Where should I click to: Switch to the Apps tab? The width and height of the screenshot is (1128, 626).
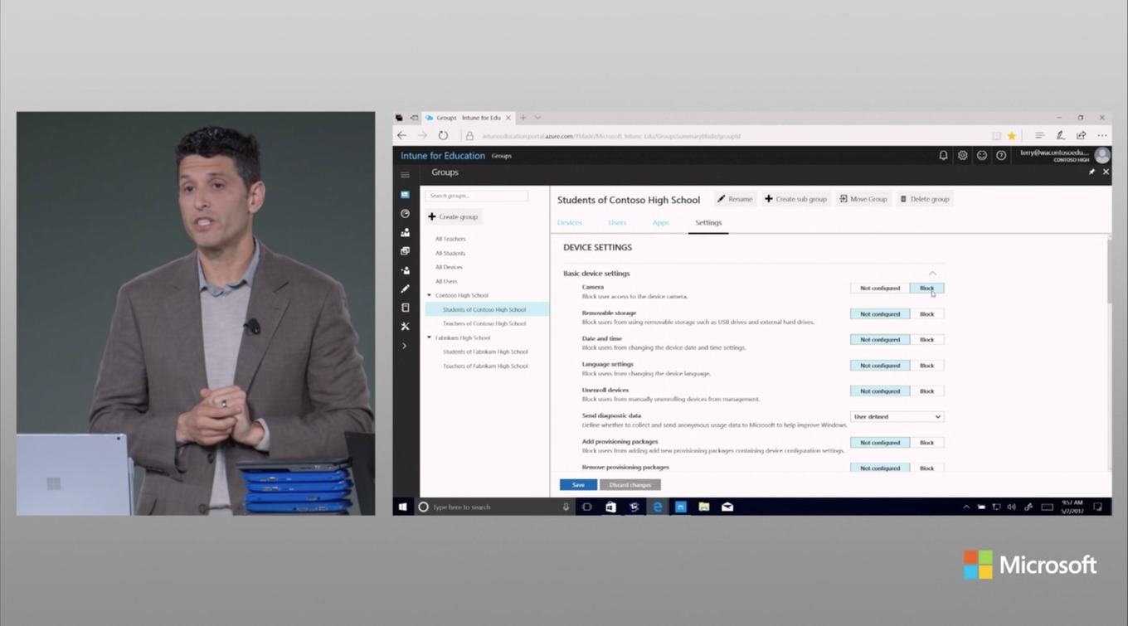[x=660, y=223]
